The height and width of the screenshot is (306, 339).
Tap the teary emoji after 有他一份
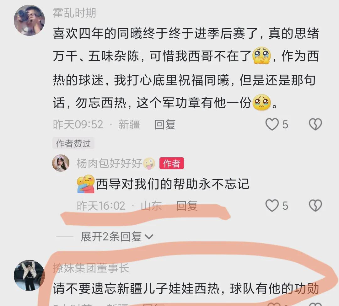[261, 102]
